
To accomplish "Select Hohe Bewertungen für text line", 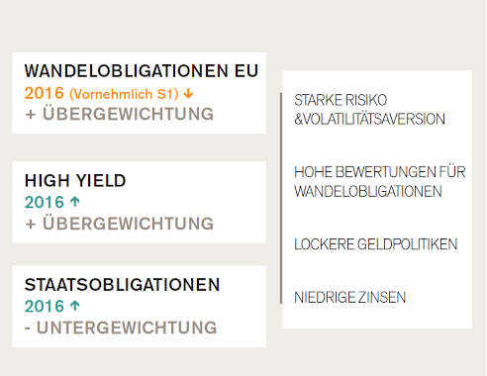I will click(x=380, y=172).
